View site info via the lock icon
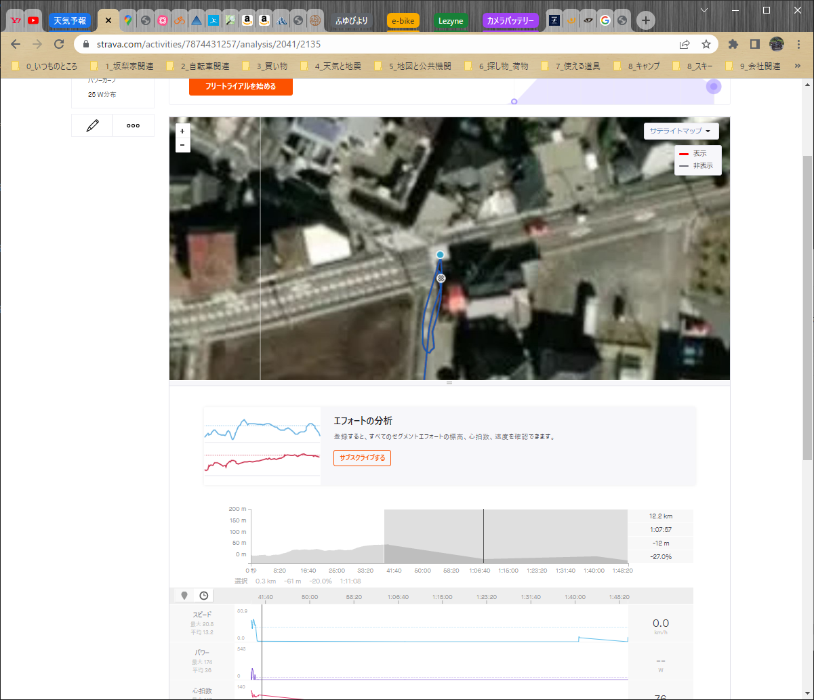Screen dimensions: 814x700 (86, 44)
